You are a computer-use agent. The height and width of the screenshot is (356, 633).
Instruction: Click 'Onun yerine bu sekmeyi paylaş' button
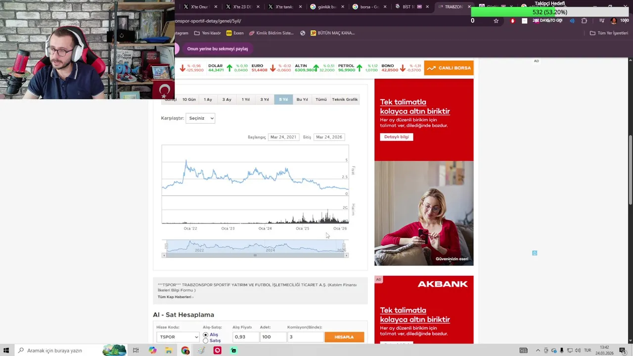pos(218,49)
